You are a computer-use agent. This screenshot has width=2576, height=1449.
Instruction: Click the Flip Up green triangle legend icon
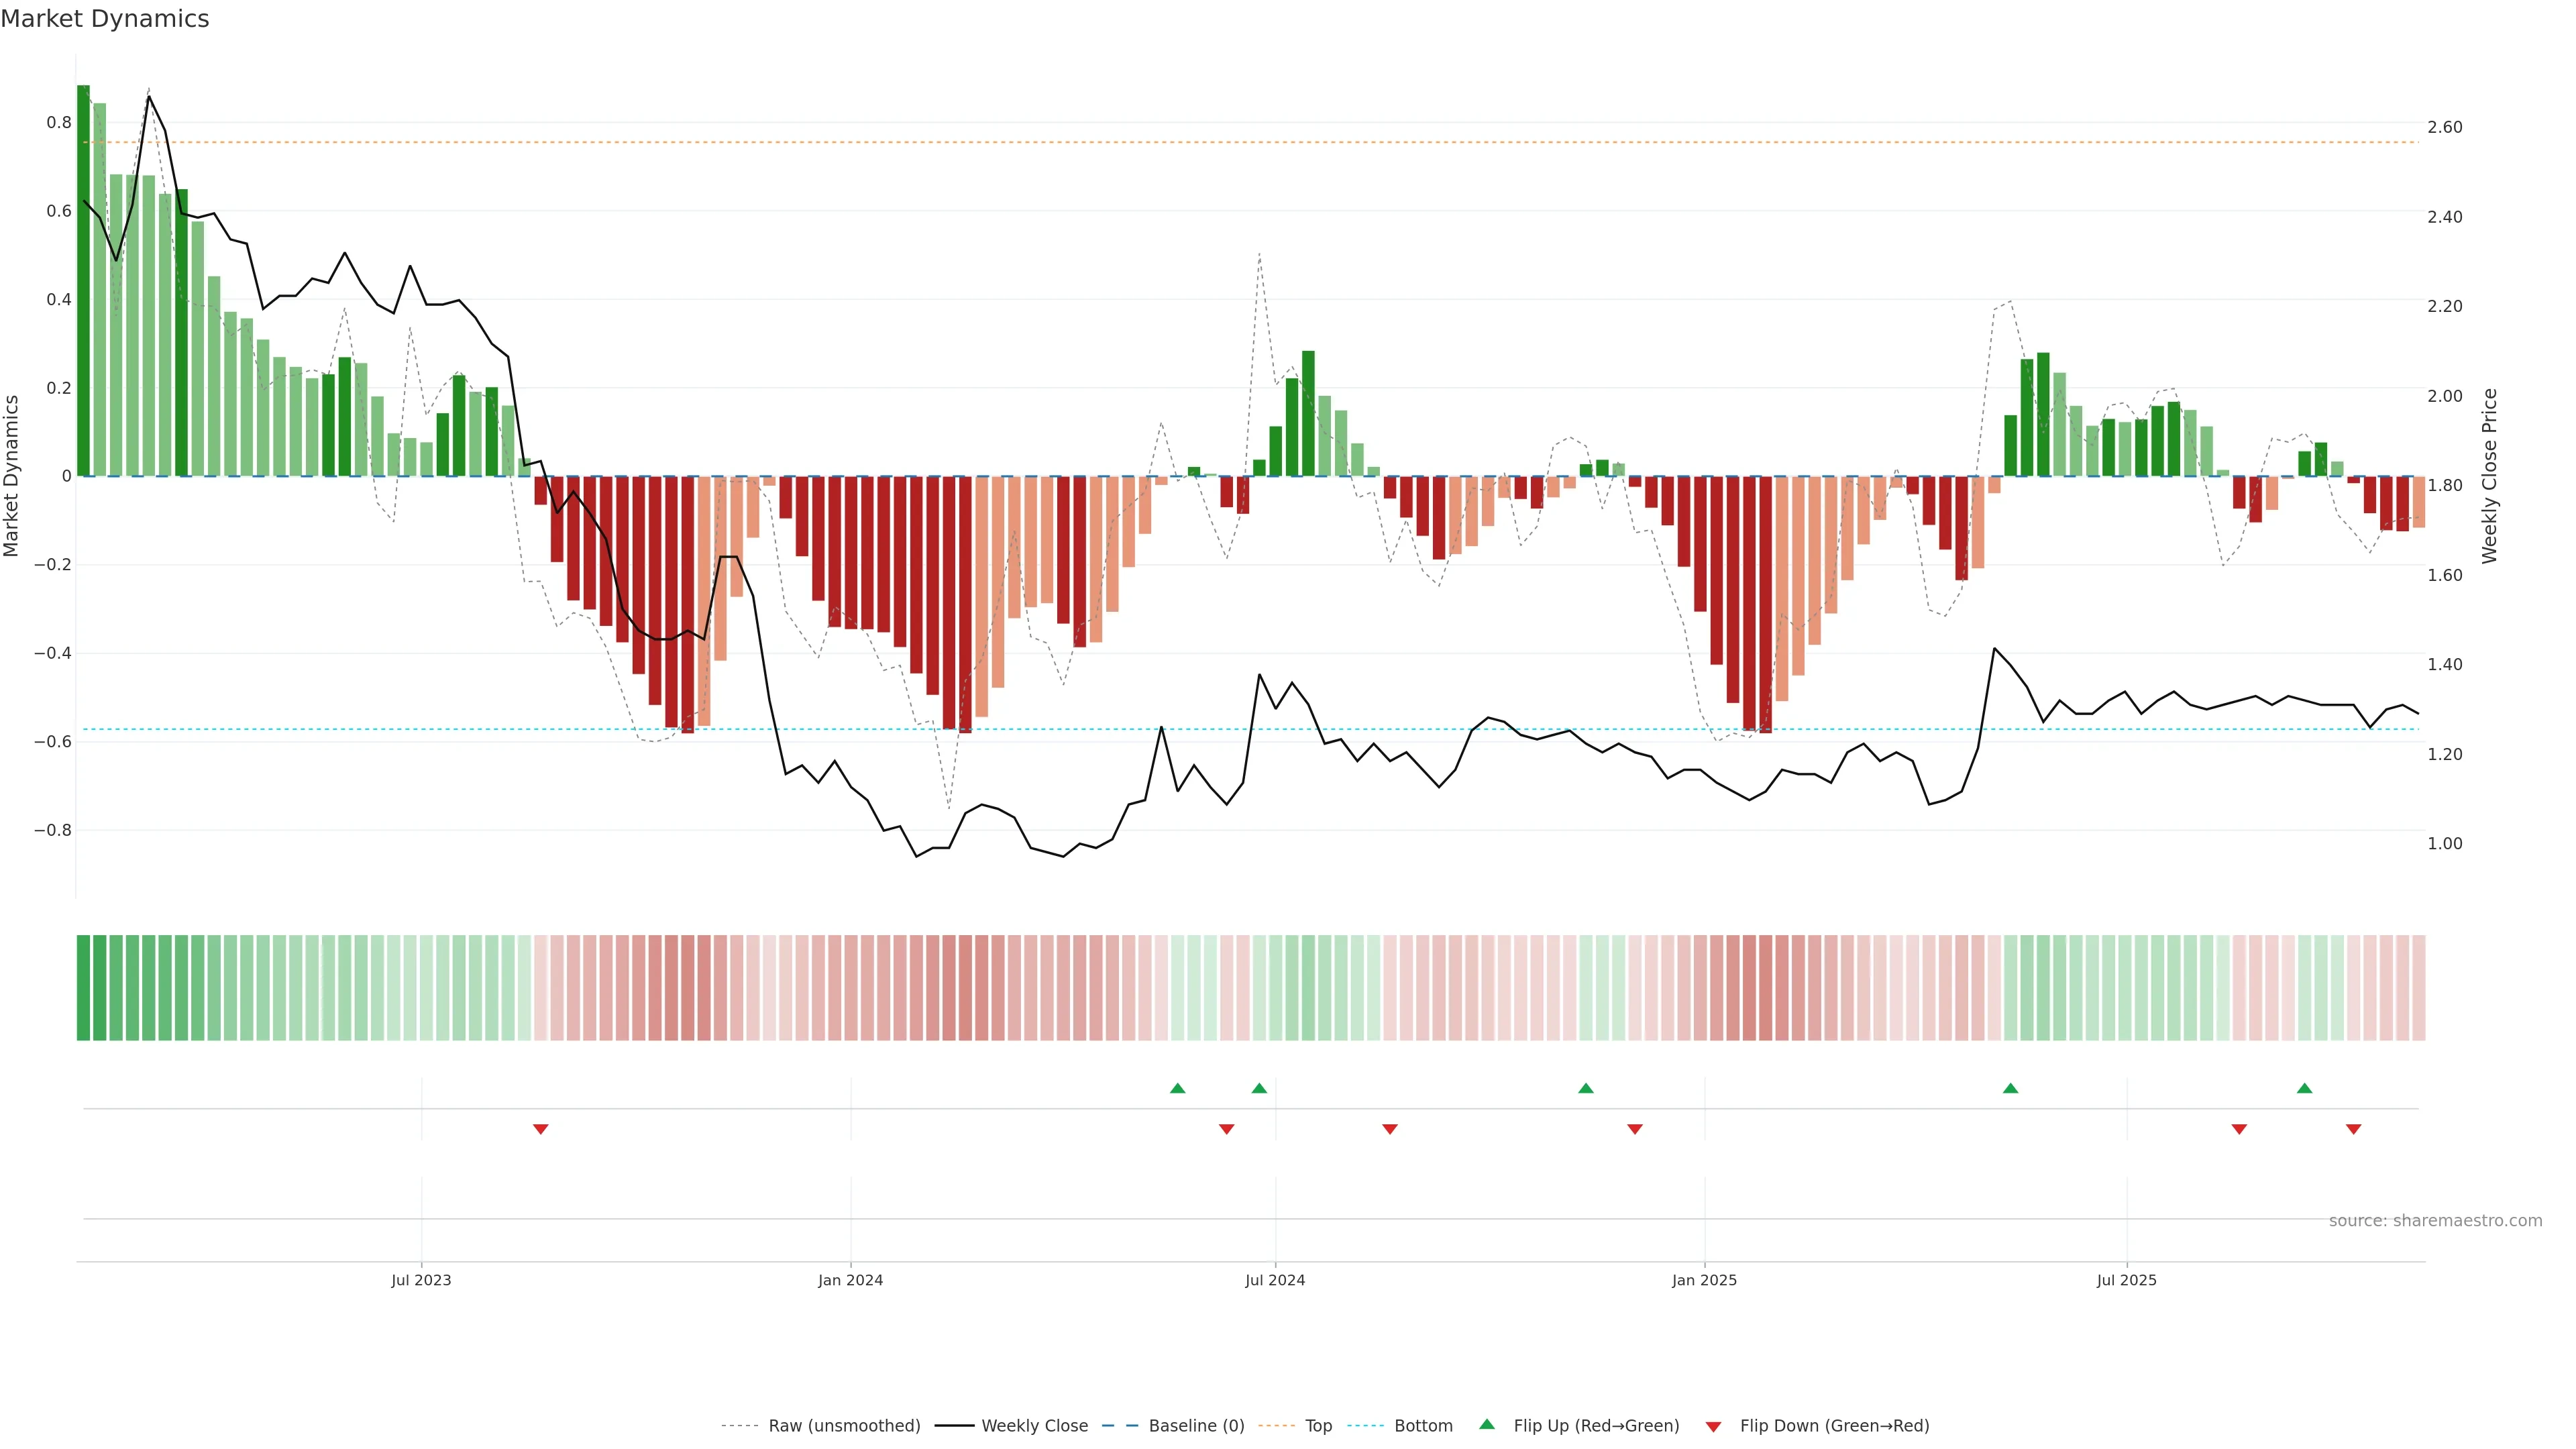coord(1486,1424)
